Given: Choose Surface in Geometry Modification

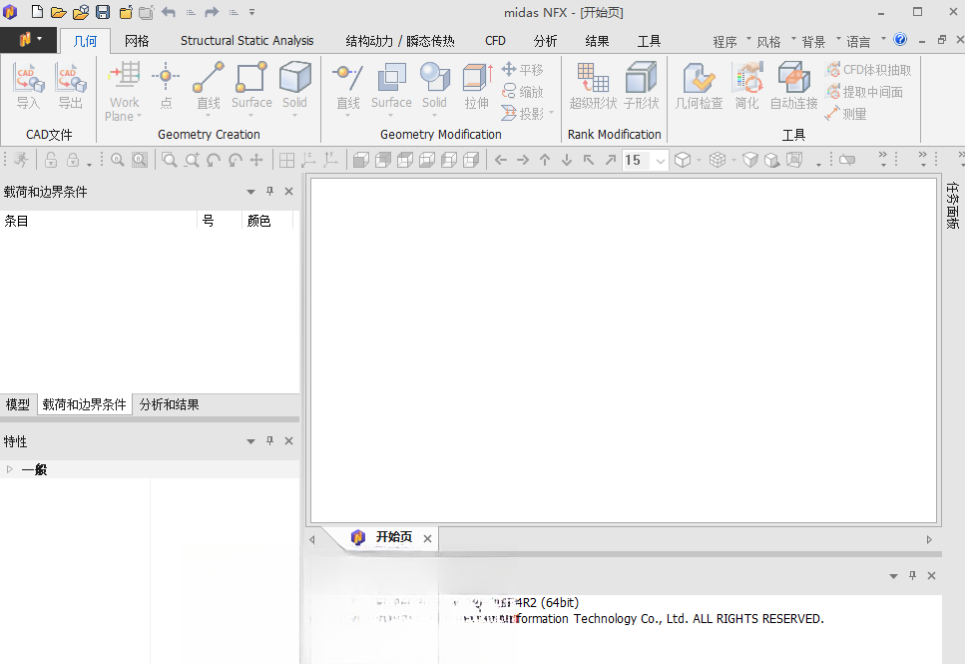Looking at the screenshot, I should coord(391,88).
